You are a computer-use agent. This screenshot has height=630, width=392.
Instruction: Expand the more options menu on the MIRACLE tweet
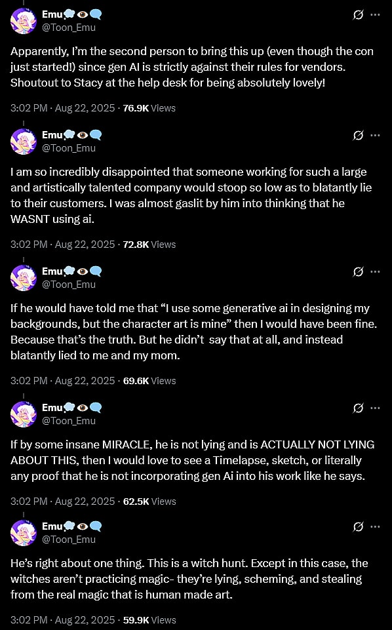tap(375, 408)
